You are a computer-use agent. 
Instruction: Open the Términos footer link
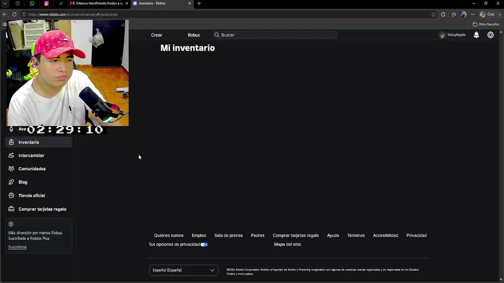pyautogui.click(x=356, y=235)
